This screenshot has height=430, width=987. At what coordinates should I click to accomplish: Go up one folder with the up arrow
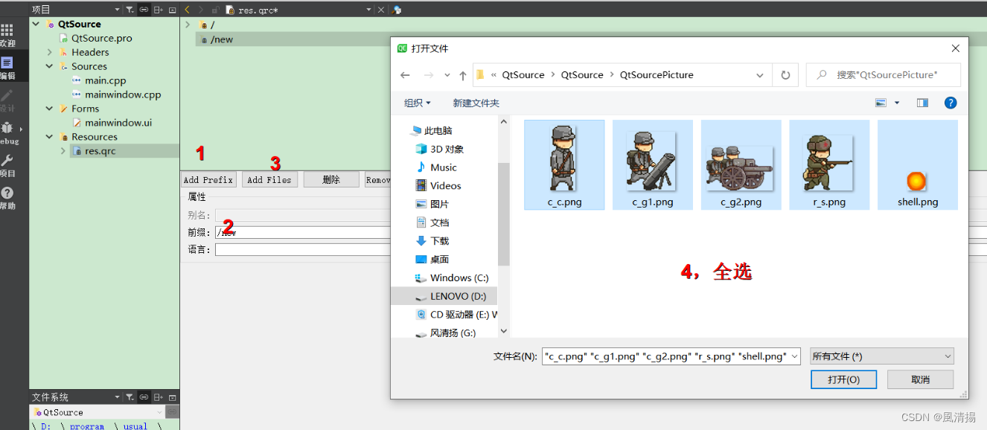coord(463,75)
